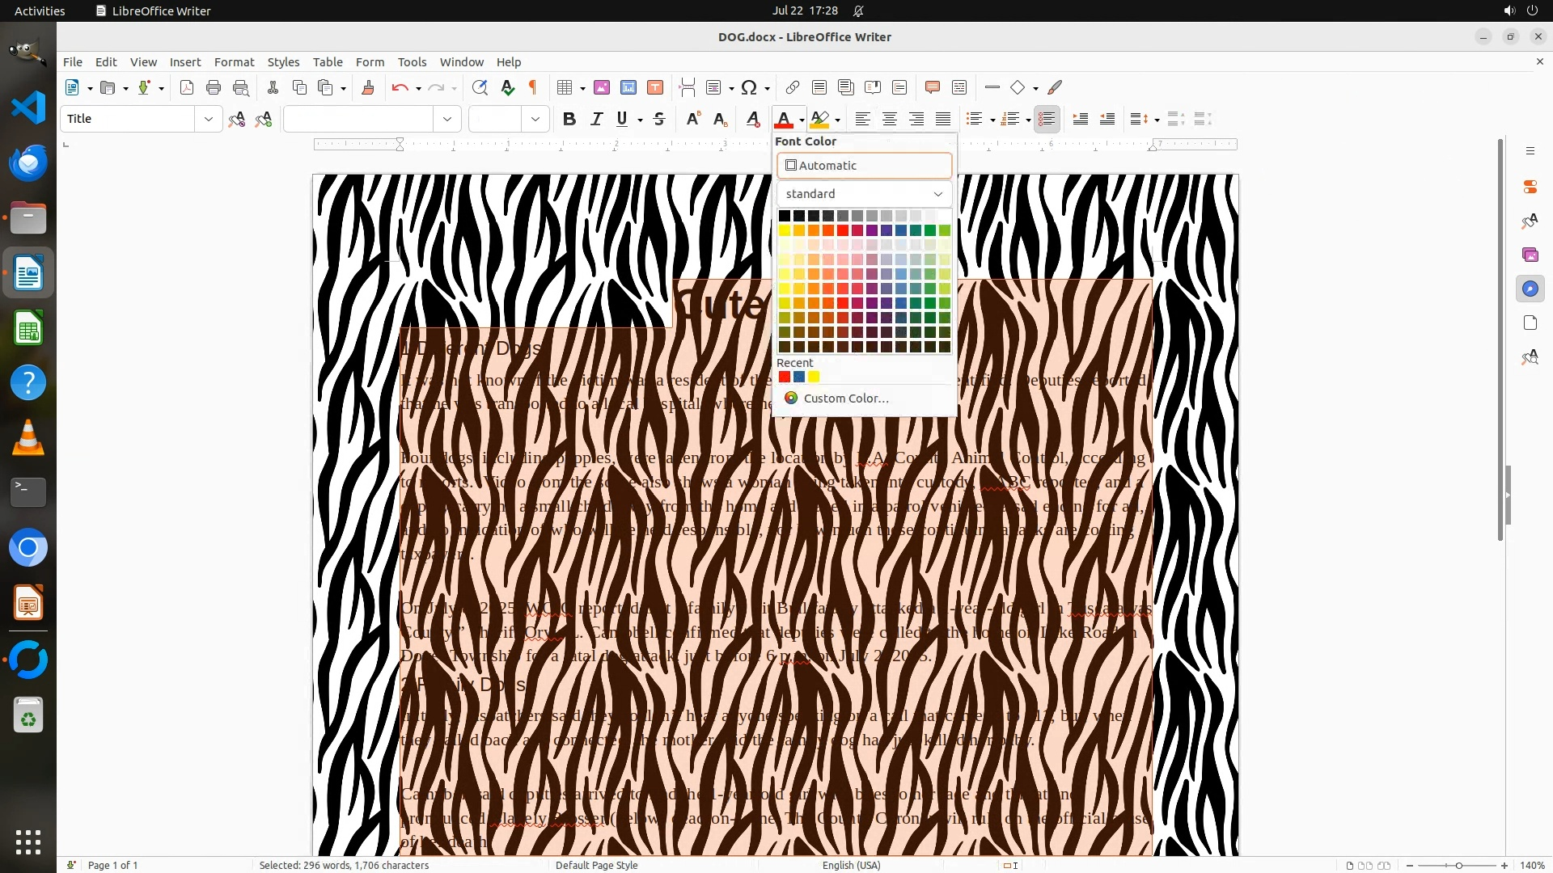This screenshot has height=873, width=1553.
Task: Open the Styles menu
Action: point(283,61)
